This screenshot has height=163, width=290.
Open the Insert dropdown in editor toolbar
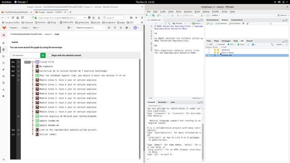(x=197, y=24)
